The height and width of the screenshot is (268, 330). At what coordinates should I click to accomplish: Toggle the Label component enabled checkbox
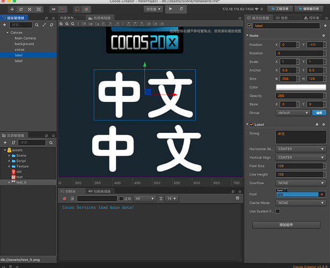pos(252,124)
